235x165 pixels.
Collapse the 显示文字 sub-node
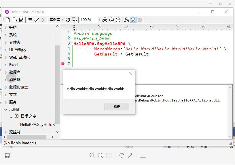11,117
